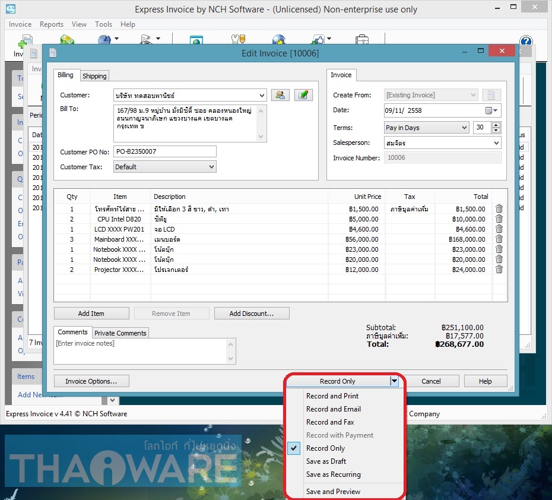Open the View menu

[79, 24]
